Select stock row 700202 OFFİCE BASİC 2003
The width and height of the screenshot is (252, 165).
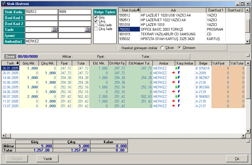(x=182, y=29)
